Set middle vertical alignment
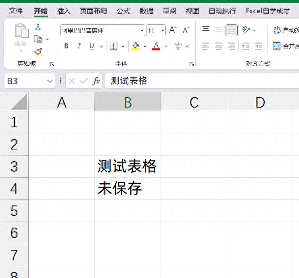This screenshot has height=278, width=299. [x=219, y=30]
